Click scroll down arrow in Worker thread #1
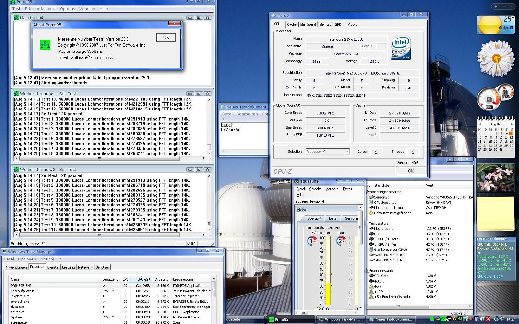The image size is (519, 324). pyautogui.click(x=209, y=153)
